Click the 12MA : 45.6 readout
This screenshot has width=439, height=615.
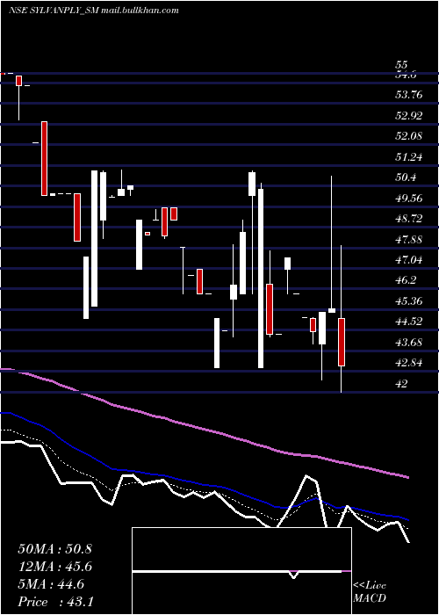coord(54,567)
